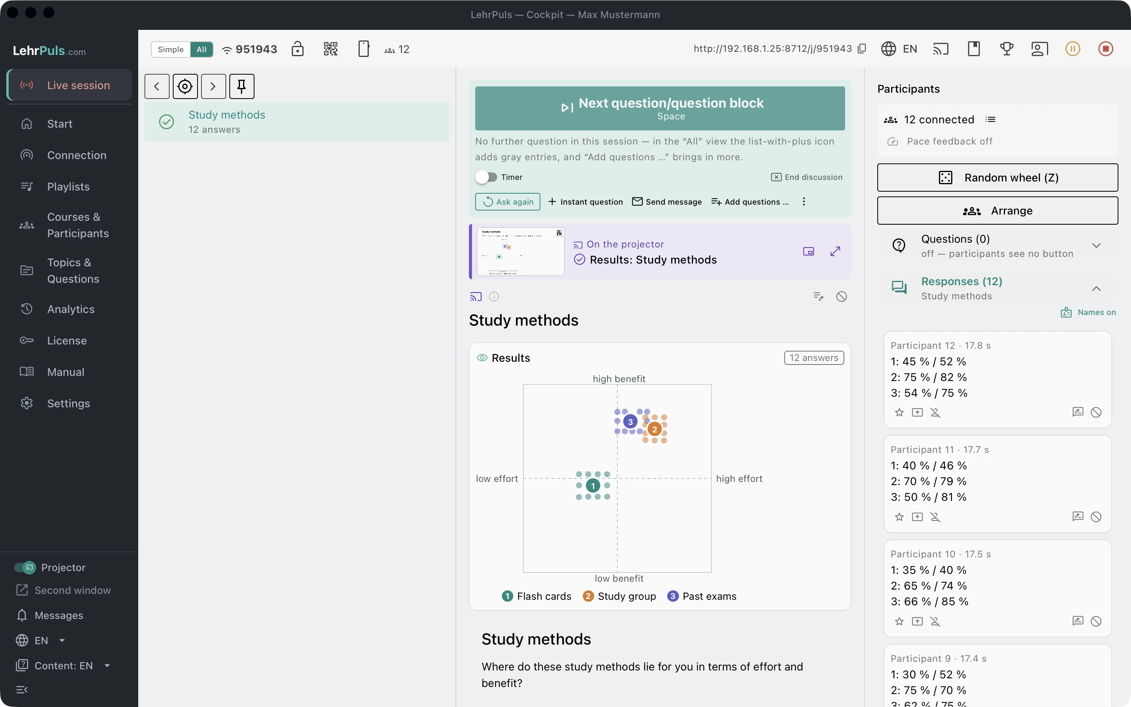Screen dimensions: 1131x707
Task: Open the sidebar EN language dropdown
Action: 41,641
